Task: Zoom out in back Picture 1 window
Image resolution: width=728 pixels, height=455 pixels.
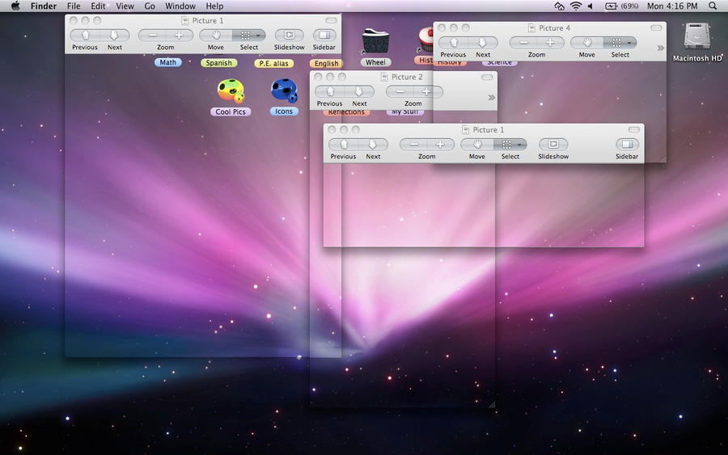Action: tap(152, 36)
